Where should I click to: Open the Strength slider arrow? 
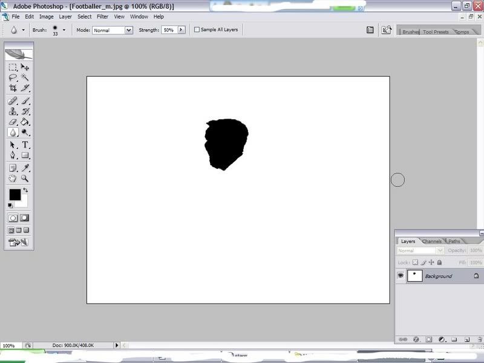[181, 30]
